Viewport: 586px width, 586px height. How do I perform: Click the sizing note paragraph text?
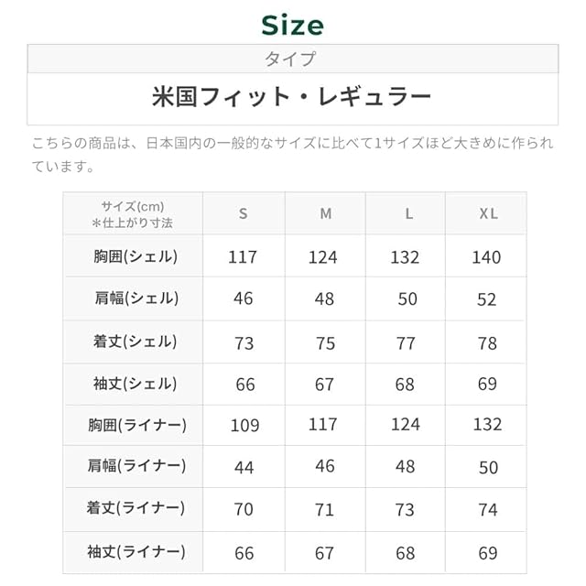292,155
